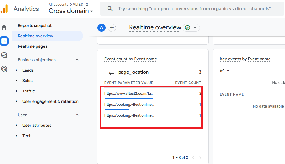Click the A all-users segment badge
285x164 pixels.
pyautogui.click(x=101, y=28)
